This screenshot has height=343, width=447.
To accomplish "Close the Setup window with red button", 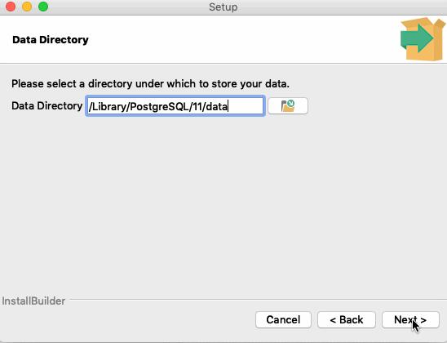I will coord(11,7).
